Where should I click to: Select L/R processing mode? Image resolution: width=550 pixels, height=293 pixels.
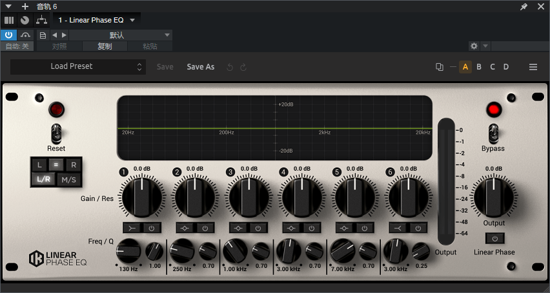coord(43,180)
